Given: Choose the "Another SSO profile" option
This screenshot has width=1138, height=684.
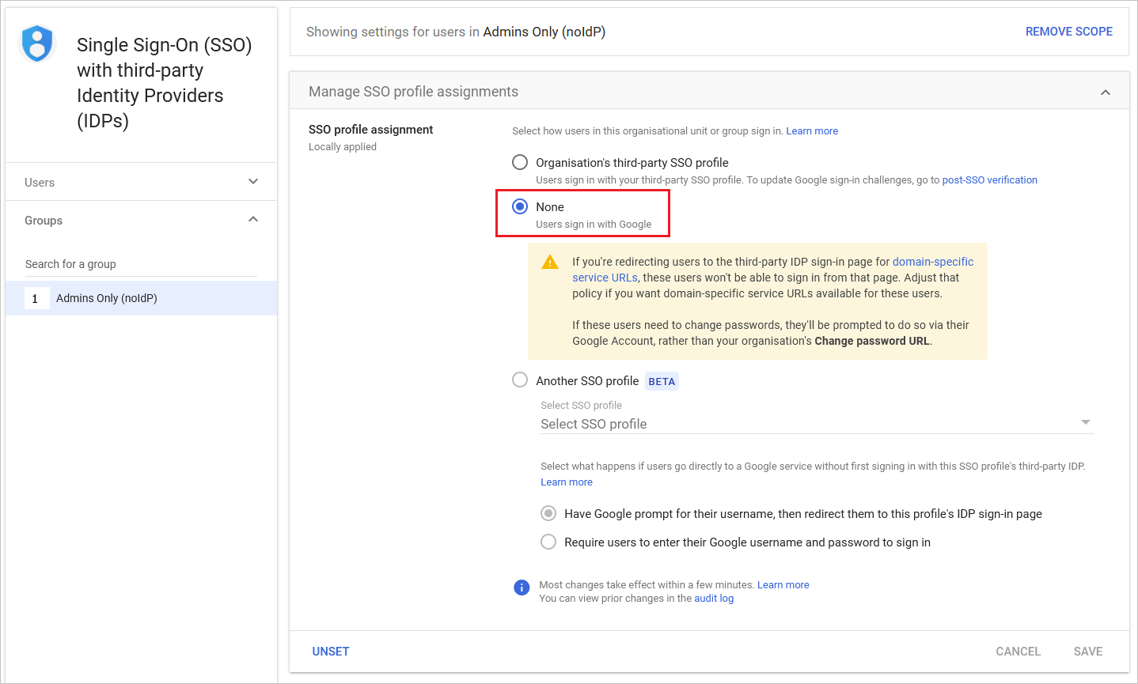Looking at the screenshot, I should click(x=520, y=380).
